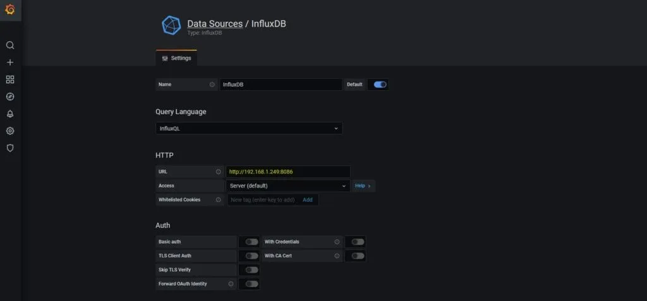647x301 pixels.
Task: Enable the TLS Client Auth toggle
Action: 251,256
